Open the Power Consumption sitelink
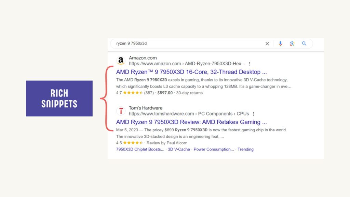The width and height of the screenshot is (350, 197). 214,149
